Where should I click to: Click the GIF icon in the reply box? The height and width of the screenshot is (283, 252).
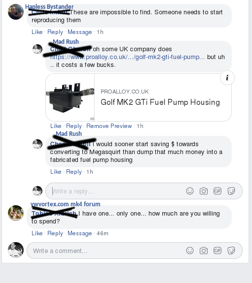pos(217,191)
